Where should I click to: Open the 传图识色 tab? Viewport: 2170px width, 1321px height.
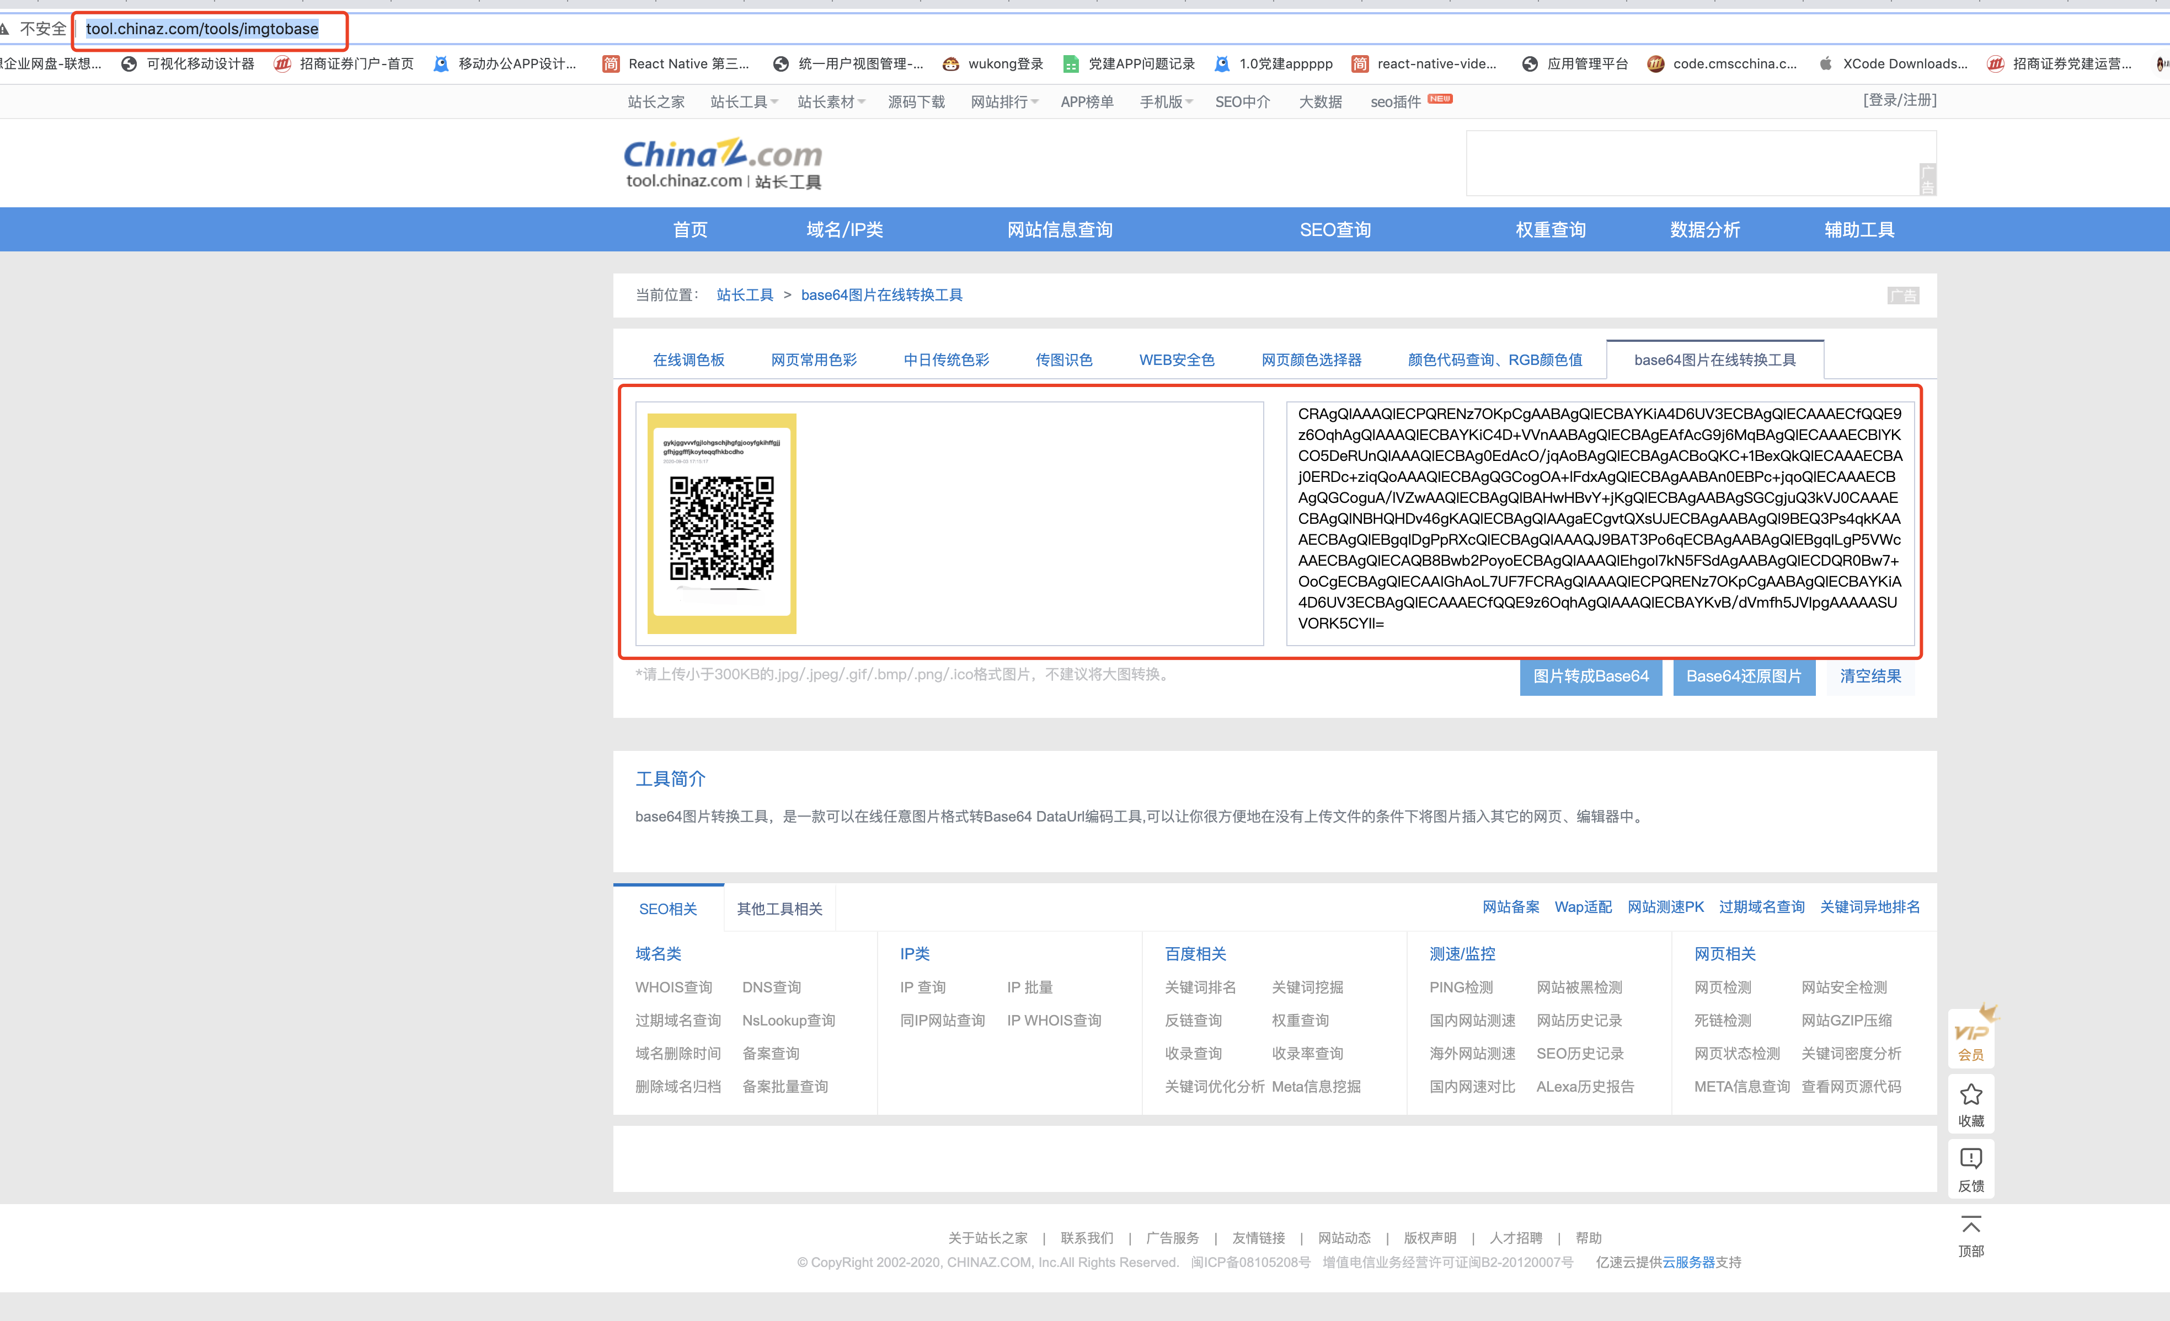pyautogui.click(x=1063, y=360)
